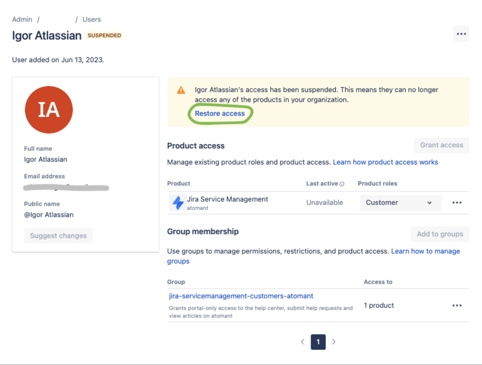Click the Product access section heading
The image size is (482, 365).
(x=196, y=146)
